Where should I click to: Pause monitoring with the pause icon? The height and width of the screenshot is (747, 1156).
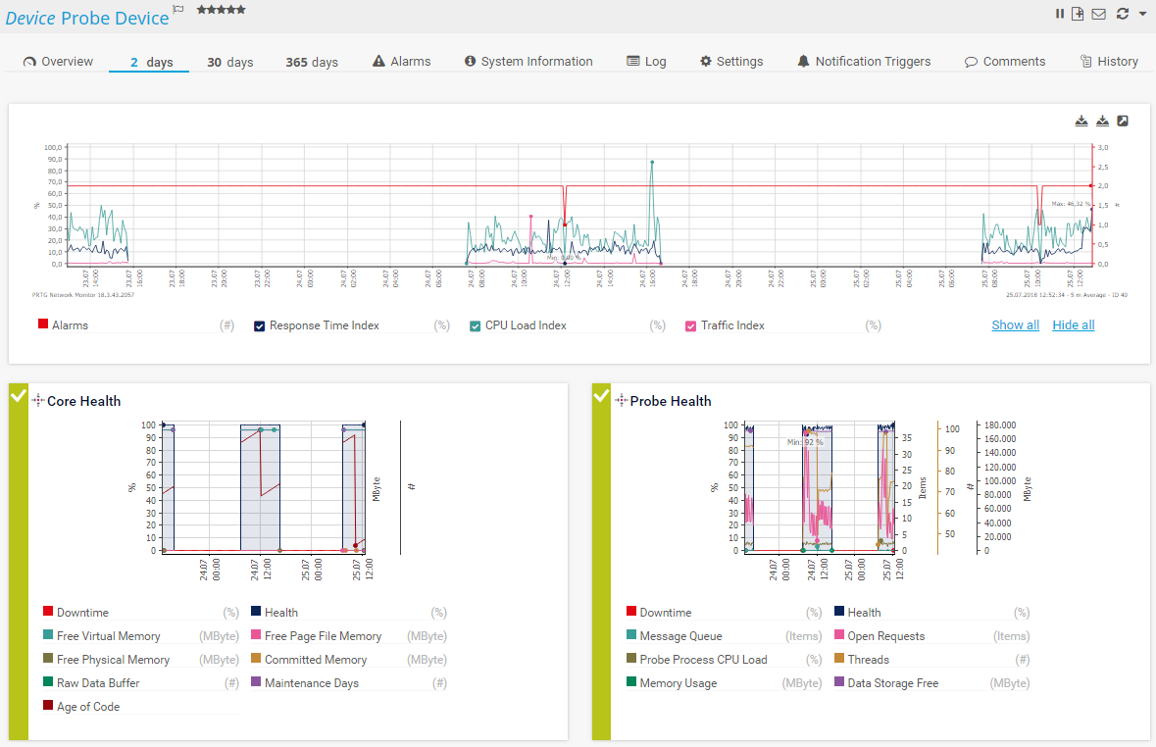click(1060, 14)
